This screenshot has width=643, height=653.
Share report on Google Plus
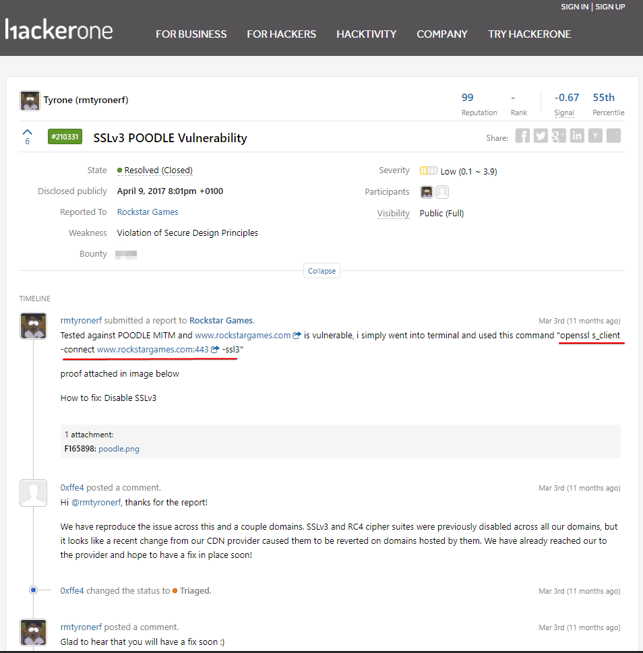pos(559,135)
